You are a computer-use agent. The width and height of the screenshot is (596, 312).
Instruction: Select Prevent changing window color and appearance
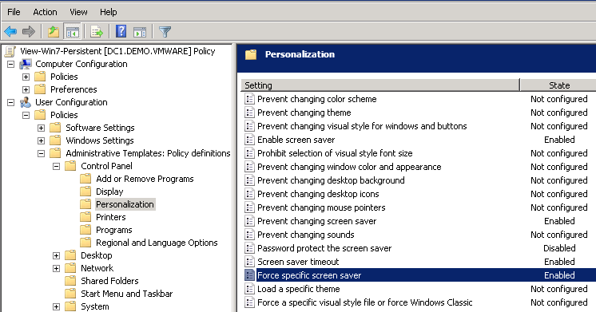click(349, 167)
